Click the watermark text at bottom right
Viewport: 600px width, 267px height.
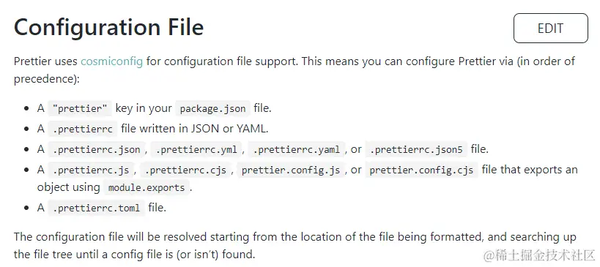click(539, 255)
